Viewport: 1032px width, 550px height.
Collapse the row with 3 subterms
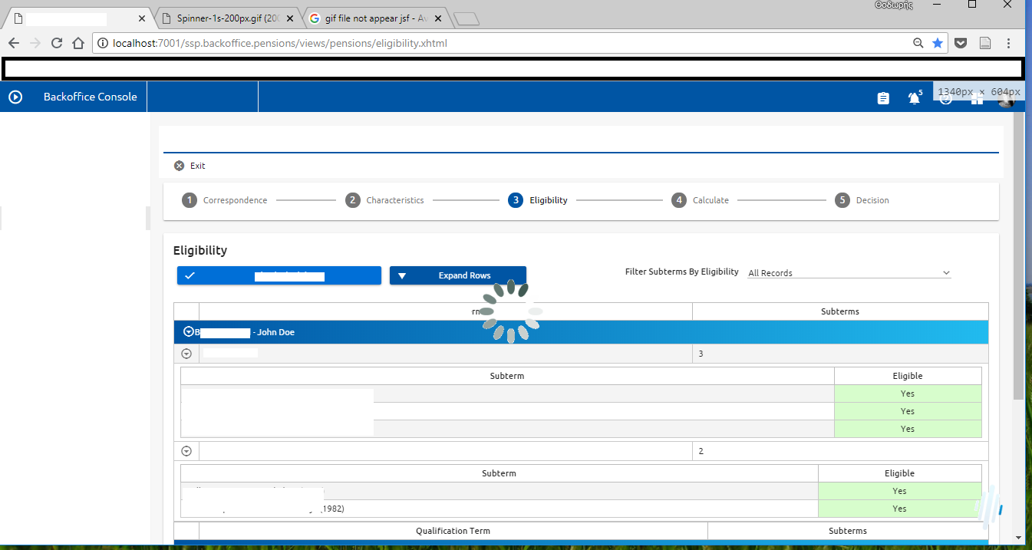click(186, 354)
